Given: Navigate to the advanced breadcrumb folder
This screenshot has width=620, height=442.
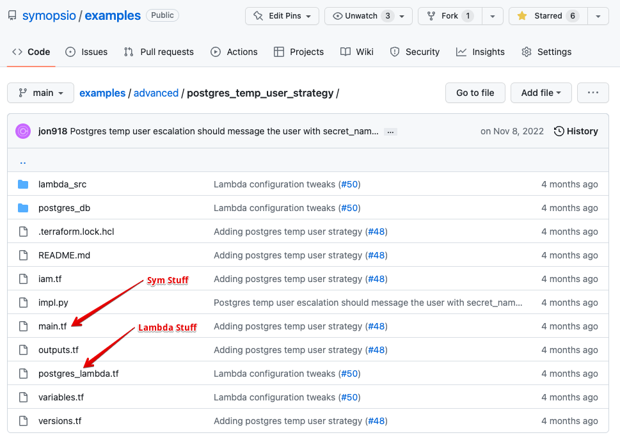Looking at the screenshot, I should pyautogui.click(x=156, y=93).
